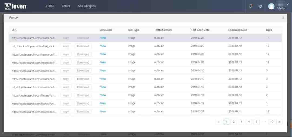
Task: Copy URL in the 14-days row
Action: point(66,54)
